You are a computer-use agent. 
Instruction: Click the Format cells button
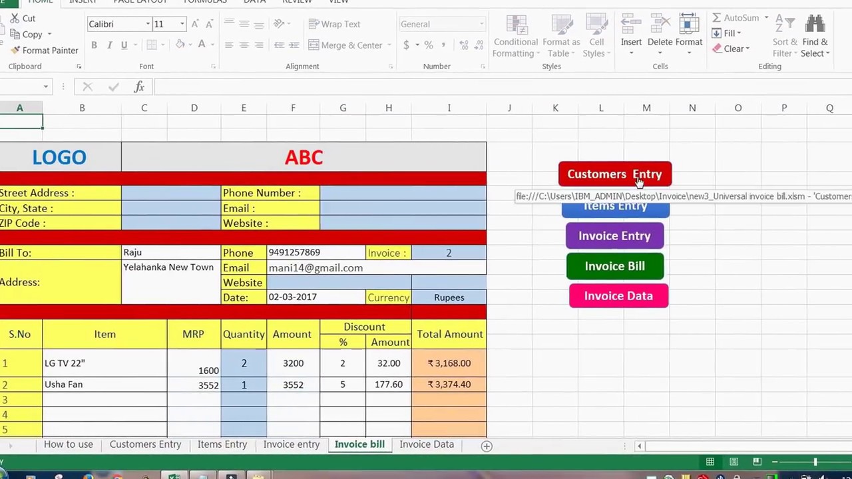tap(689, 35)
